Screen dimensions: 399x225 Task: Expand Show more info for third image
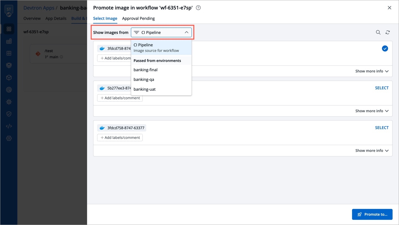click(372, 151)
